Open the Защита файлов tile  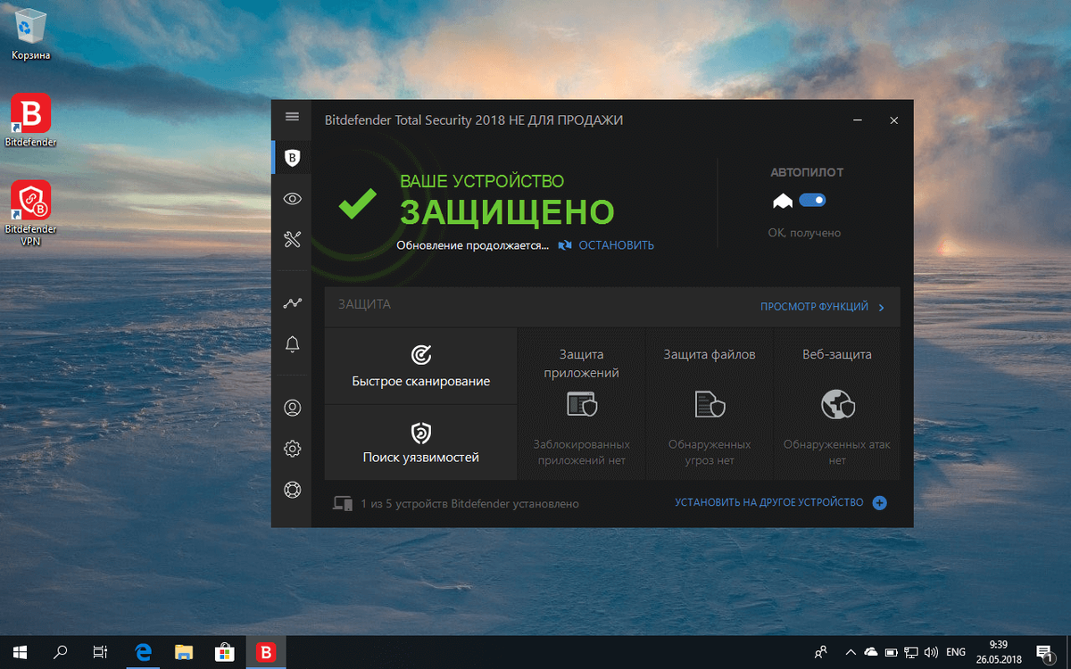[x=710, y=404]
